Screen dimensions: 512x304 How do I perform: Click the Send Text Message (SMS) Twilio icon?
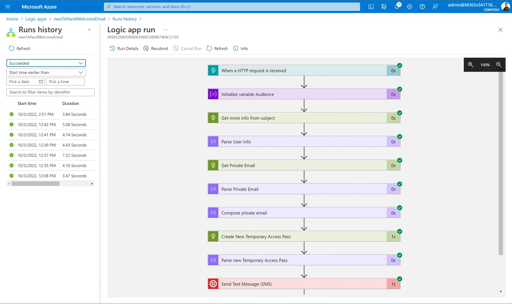tap(213, 284)
